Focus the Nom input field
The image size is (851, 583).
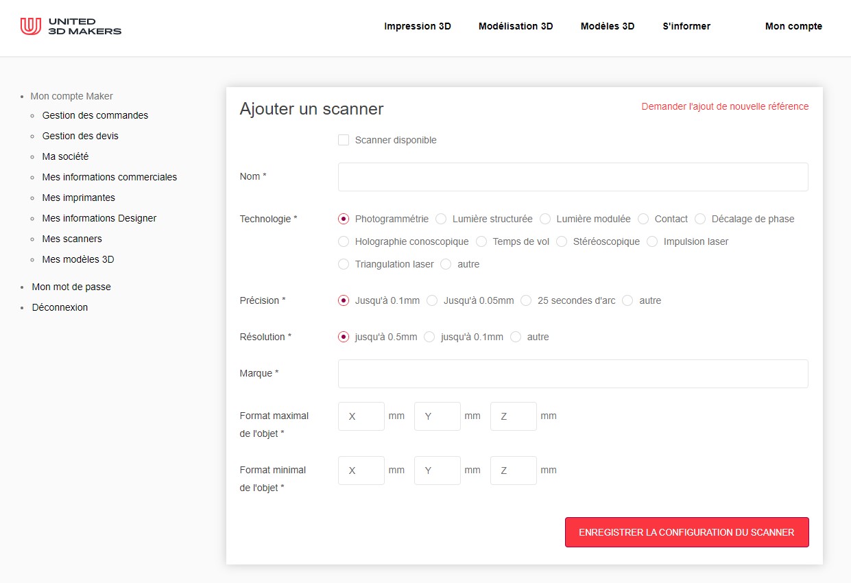click(x=573, y=176)
